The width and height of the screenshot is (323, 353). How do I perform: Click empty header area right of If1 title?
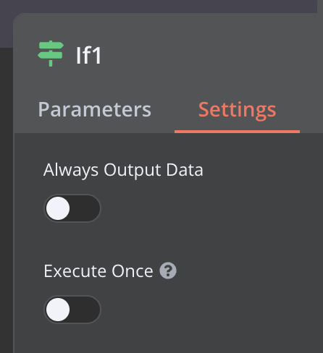click(205, 56)
